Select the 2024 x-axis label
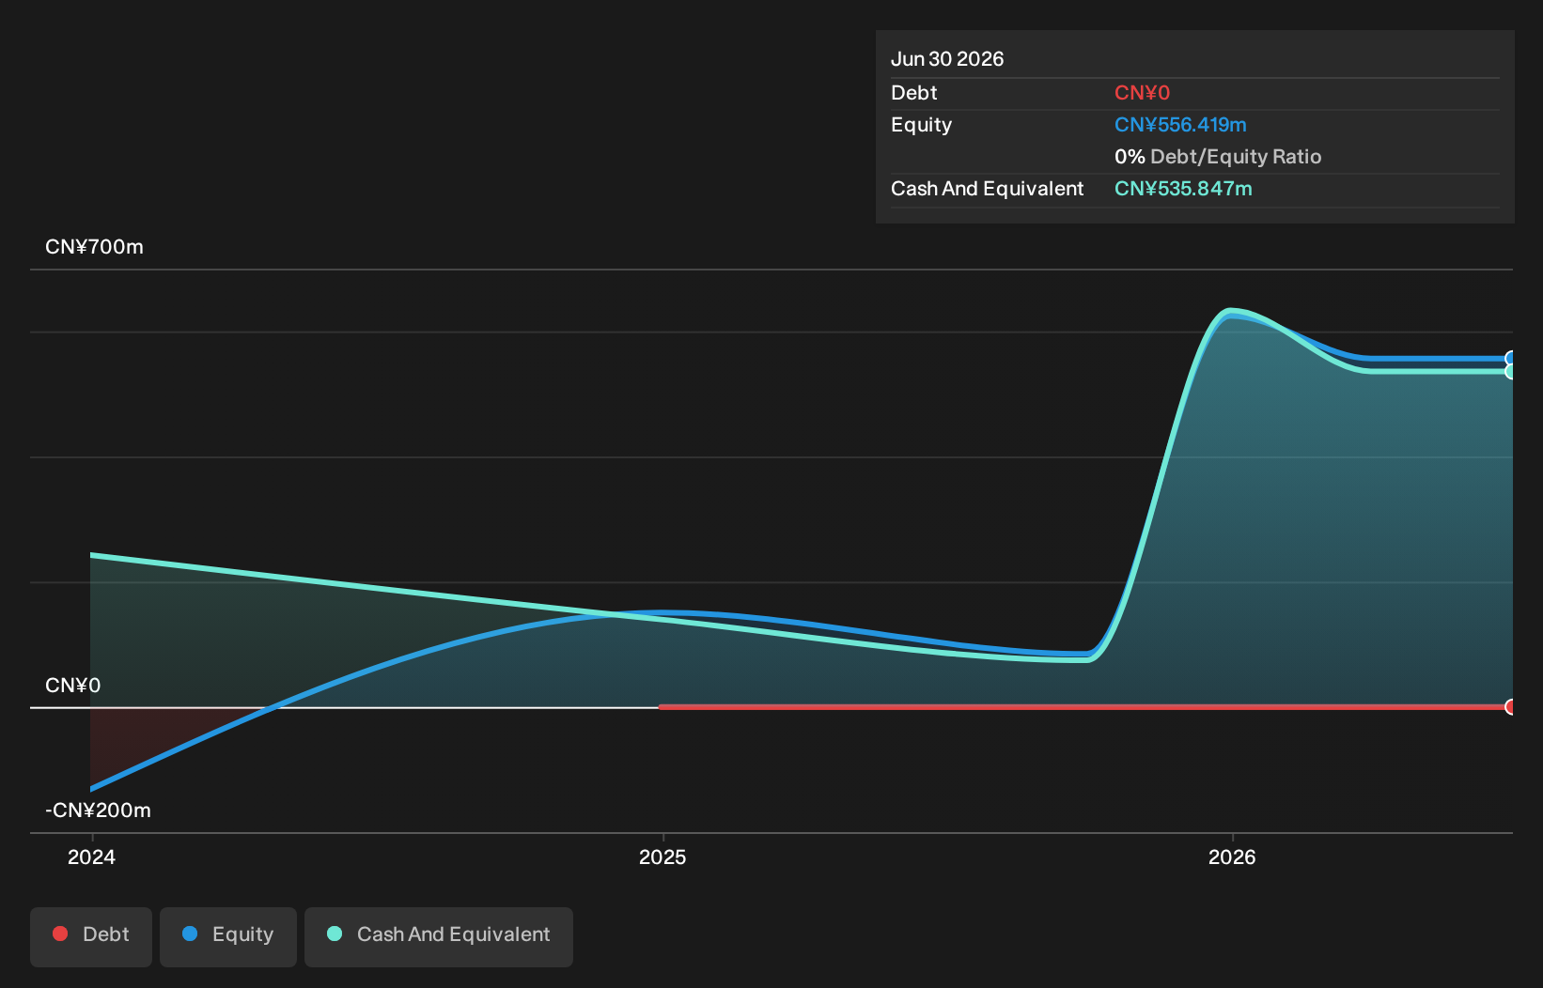 (91, 857)
